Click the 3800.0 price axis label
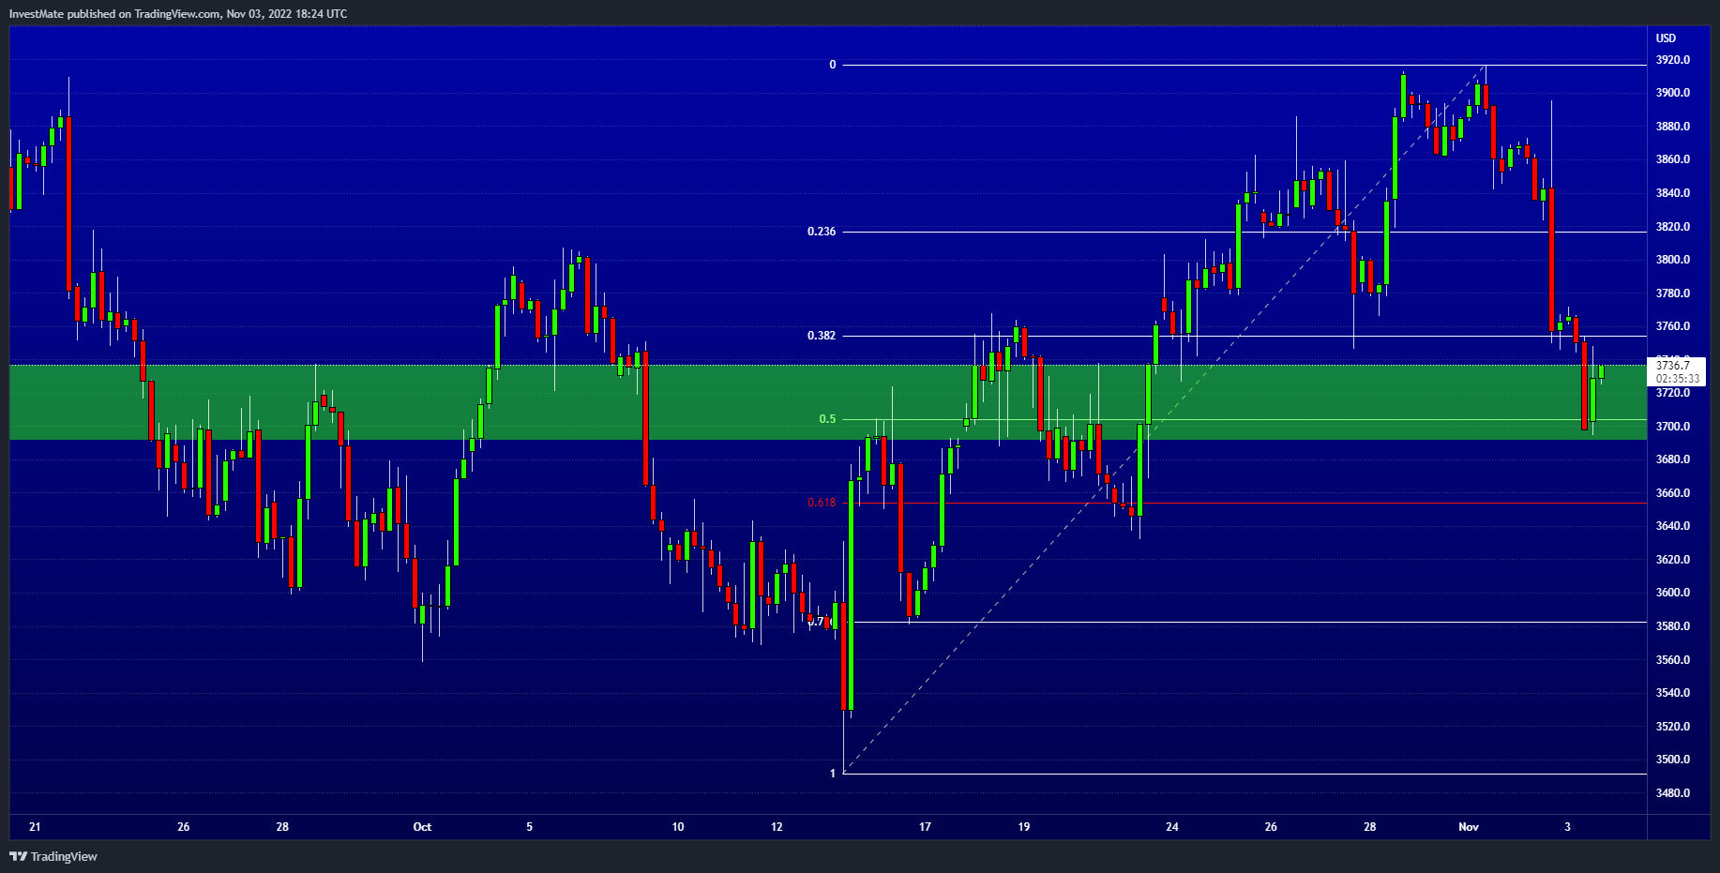1720x873 pixels. pyautogui.click(x=1673, y=260)
